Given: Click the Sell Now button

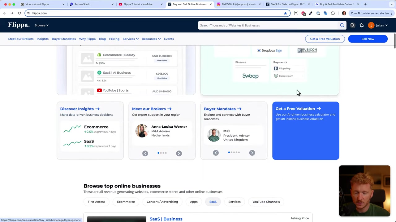Looking at the screenshot, I should click(x=368, y=39).
